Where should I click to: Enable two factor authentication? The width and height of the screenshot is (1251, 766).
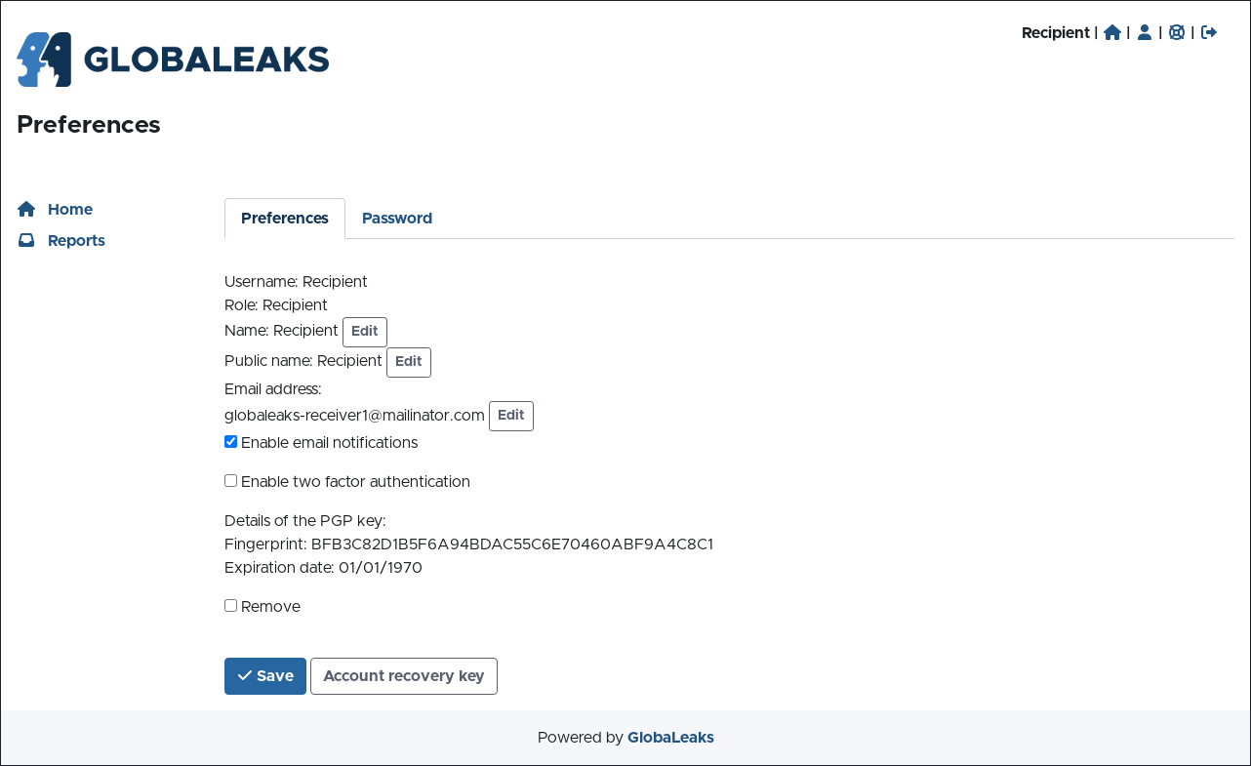[x=231, y=481]
